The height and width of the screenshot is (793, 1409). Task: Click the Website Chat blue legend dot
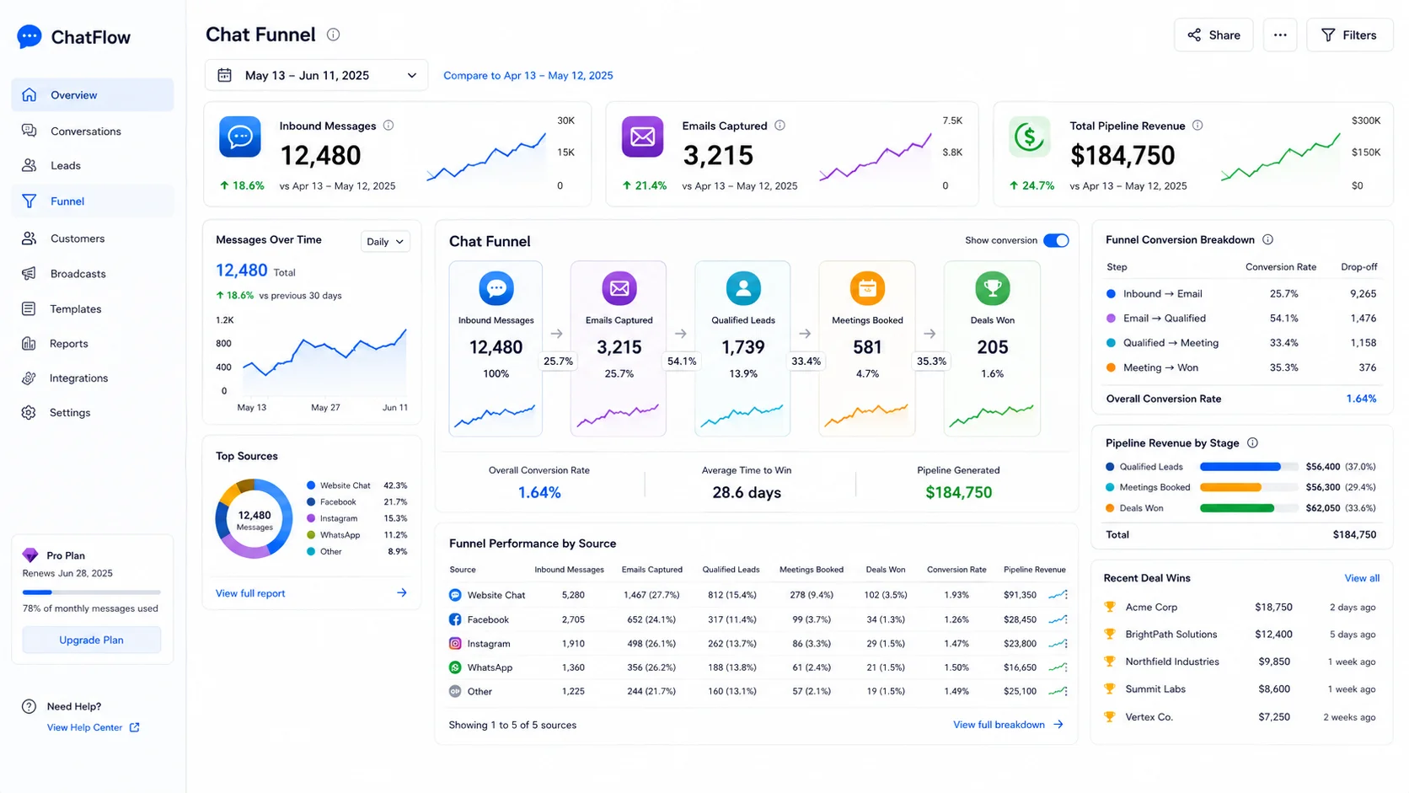tap(311, 485)
